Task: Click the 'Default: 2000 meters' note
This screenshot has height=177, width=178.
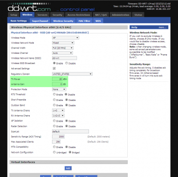Action: click(99, 137)
